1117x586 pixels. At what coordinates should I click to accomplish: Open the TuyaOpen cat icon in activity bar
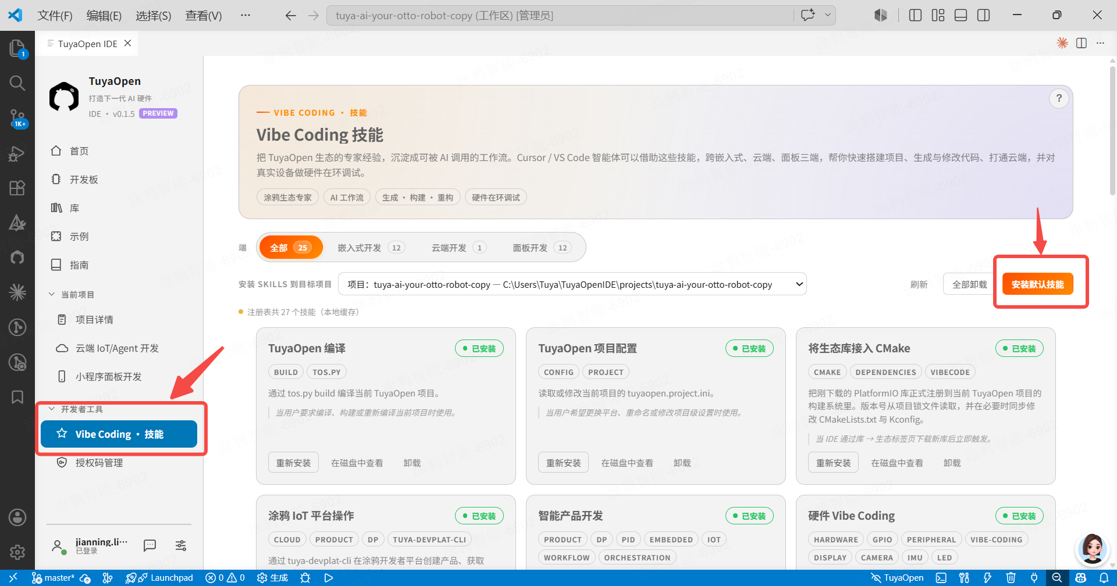[x=17, y=257]
